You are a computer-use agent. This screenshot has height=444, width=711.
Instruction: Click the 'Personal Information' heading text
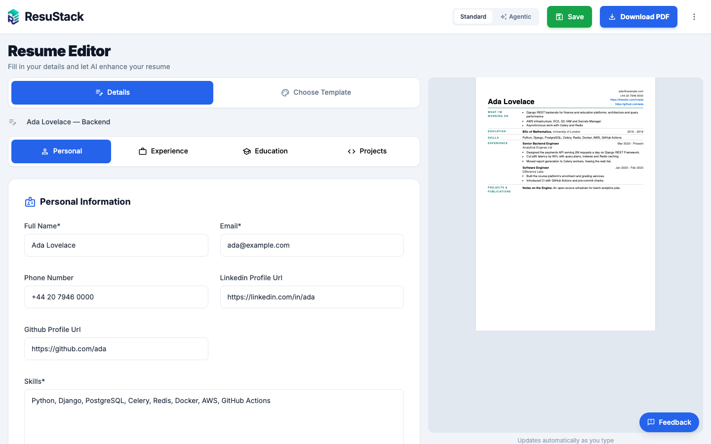(x=85, y=202)
